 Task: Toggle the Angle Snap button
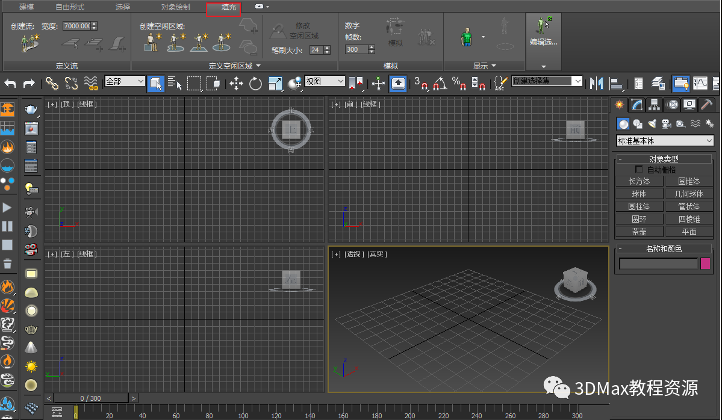pos(439,83)
